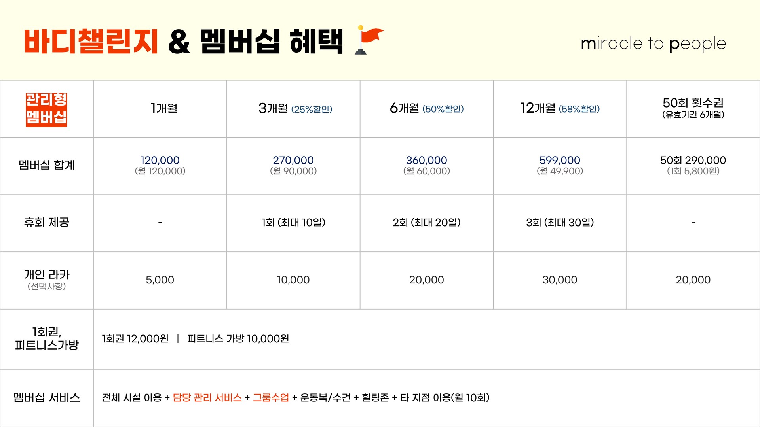Click the 120,000 membership price
Screen dimensions: 760x427
coord(160,161)
